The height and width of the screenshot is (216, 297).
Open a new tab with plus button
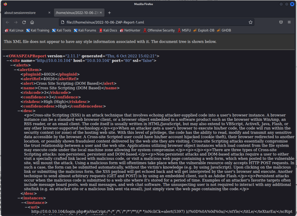pos(110,13)
